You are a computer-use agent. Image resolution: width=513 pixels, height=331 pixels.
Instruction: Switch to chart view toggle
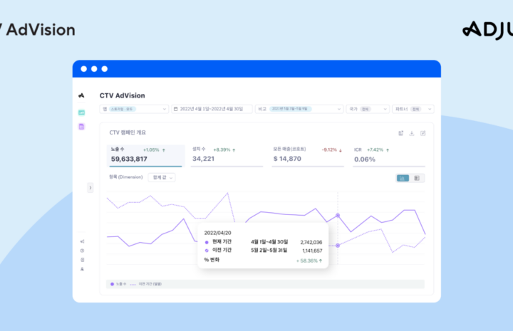pos(403,178)
